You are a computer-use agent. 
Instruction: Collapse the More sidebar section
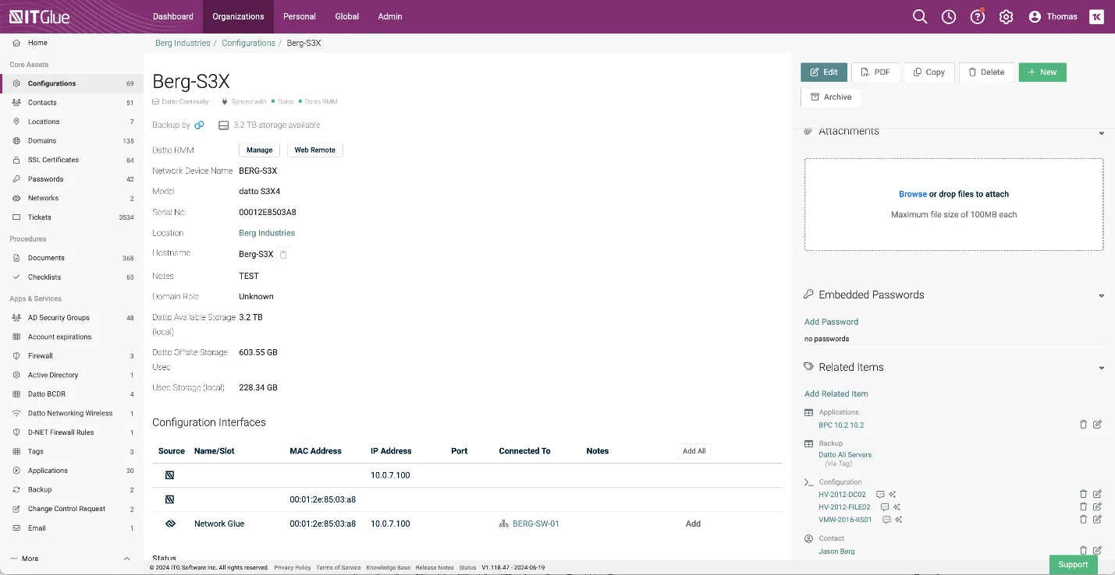coord(126,559)
